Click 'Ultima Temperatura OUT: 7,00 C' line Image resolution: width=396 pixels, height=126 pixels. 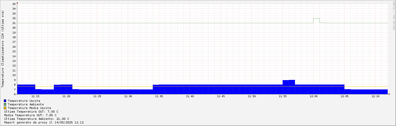(31, 112)
